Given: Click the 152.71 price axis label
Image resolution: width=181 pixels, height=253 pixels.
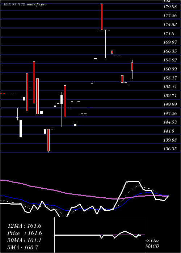Looking at the screenshot, I should [x=170, y=96].
